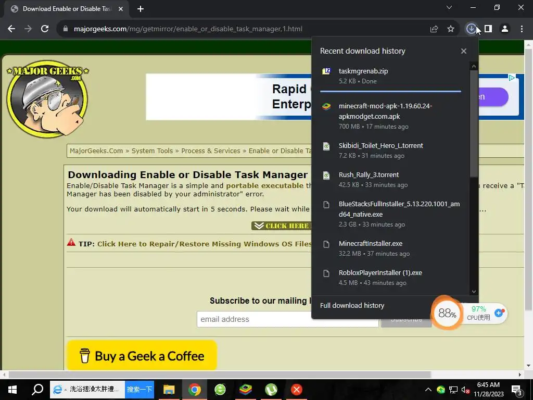The height and width of the screenshot is (400, 533).
Task: Close the Recent download history popup
Action: point(464,51)
